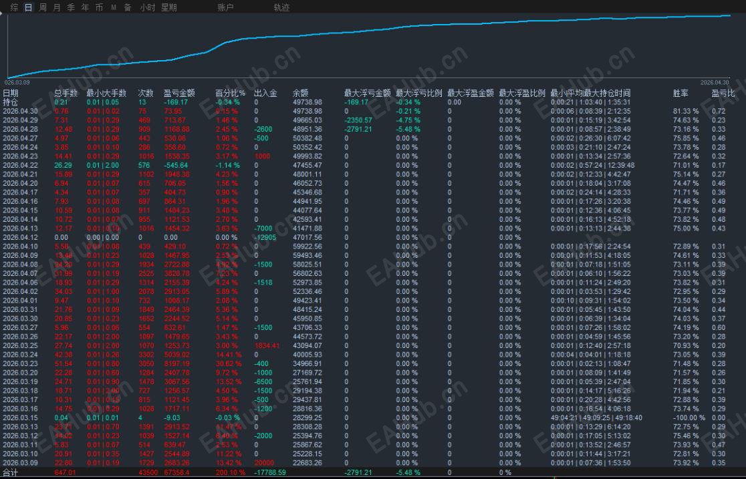Switch to the 综 summary tab
This screenshot has height=479, width=746.
coord(14,7)
